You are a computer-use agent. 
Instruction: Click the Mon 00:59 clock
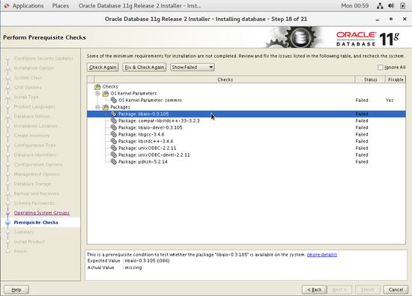pyautogui.click(x=355, y=6)
